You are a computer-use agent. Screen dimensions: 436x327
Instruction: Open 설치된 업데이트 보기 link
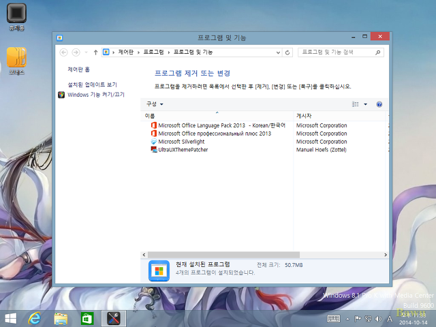click(x=93, y=84)
